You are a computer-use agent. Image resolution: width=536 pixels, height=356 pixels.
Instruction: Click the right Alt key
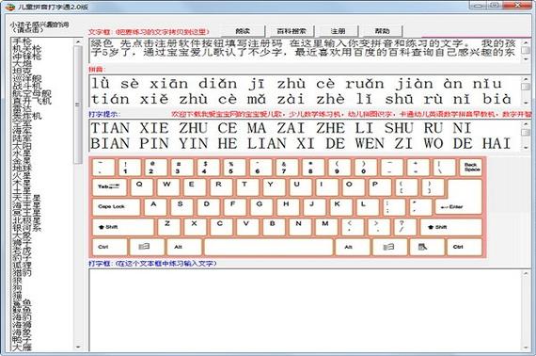click(352, 247)
